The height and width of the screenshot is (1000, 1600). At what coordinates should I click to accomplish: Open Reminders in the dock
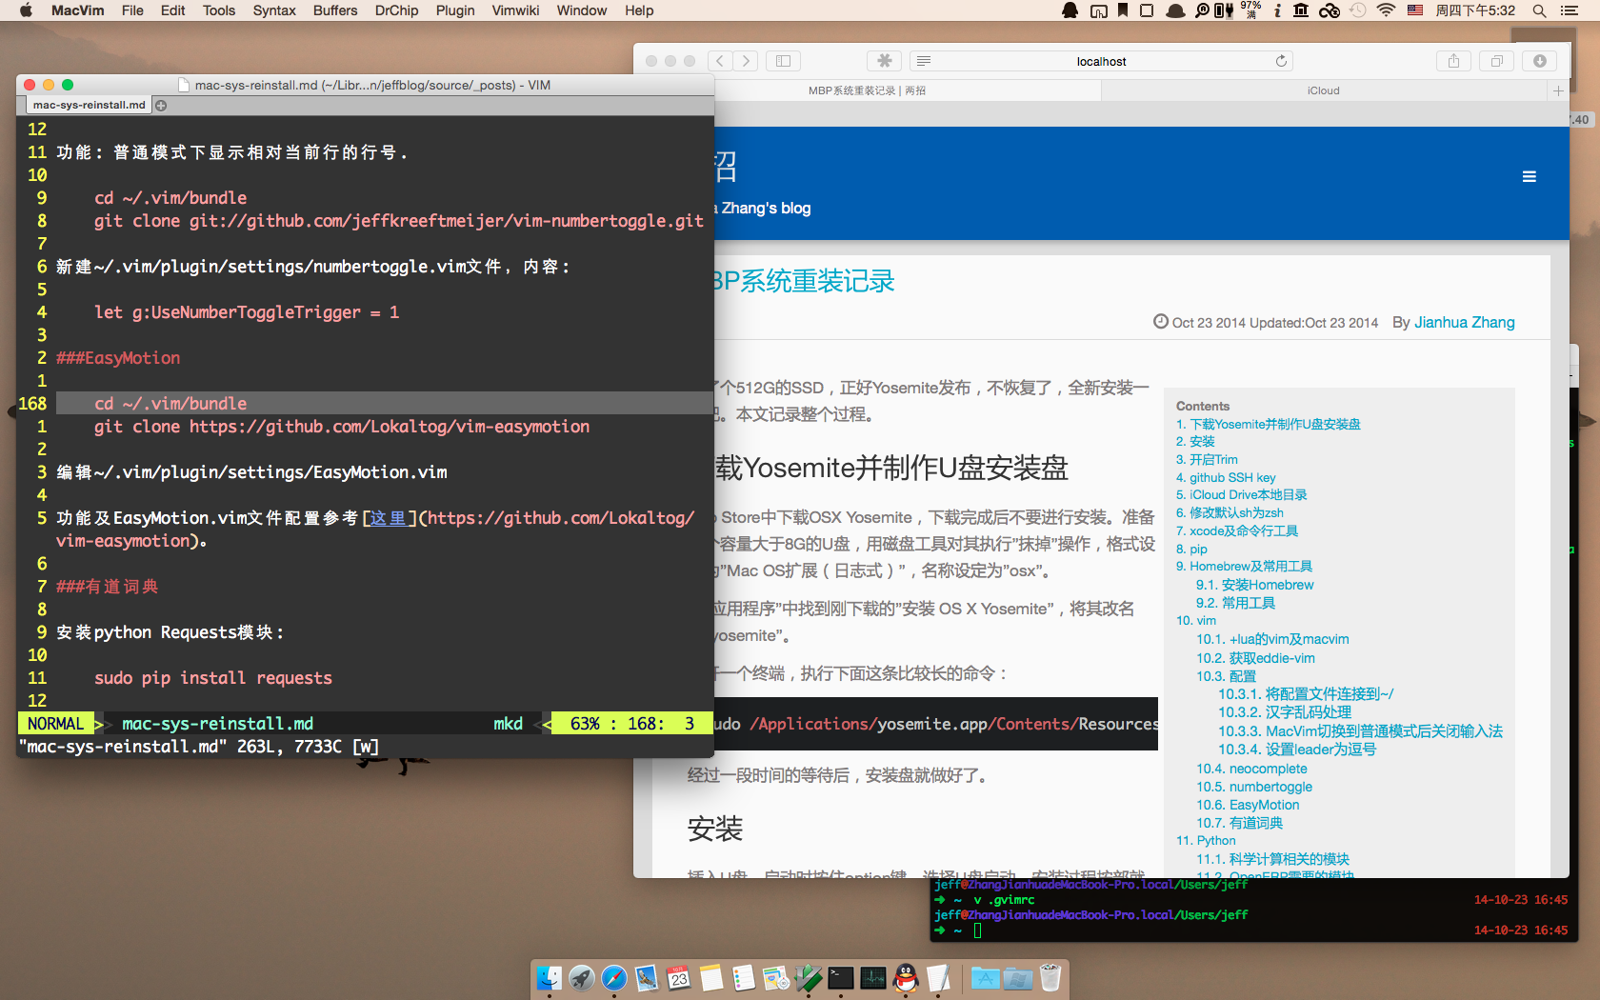(x=744, y=978)
